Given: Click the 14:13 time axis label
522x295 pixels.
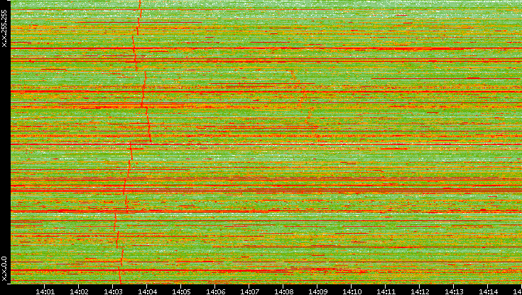Looking at the screenshot, I should click(x=454, y=291).
